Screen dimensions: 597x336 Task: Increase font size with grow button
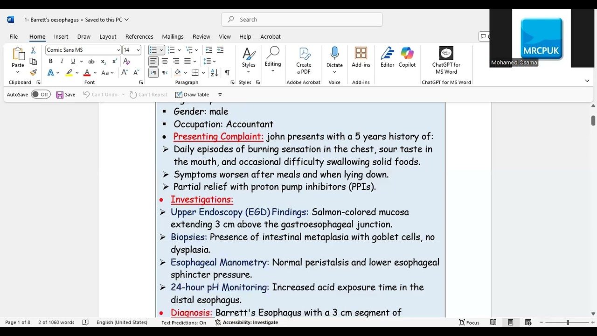pyautogui.click(x=125, y=73)
